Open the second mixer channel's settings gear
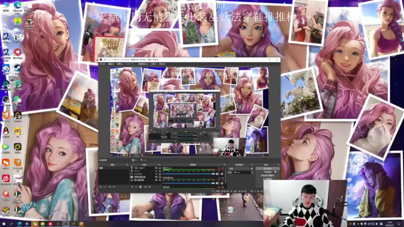This screenshot has width=404, height=227. tap(222, 183)
